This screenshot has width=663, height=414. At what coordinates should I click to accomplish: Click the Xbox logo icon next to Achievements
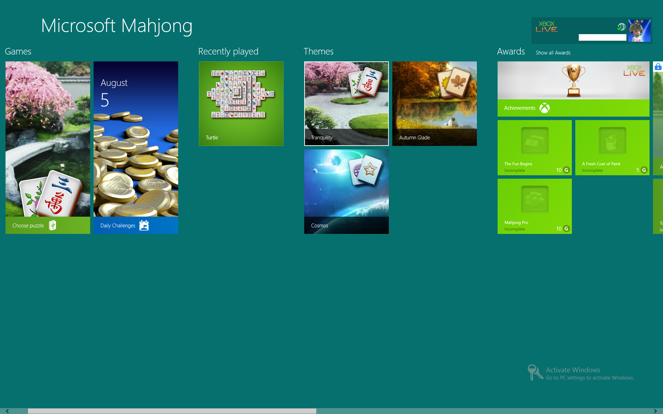pyautogui.click(x=545, y=108)
